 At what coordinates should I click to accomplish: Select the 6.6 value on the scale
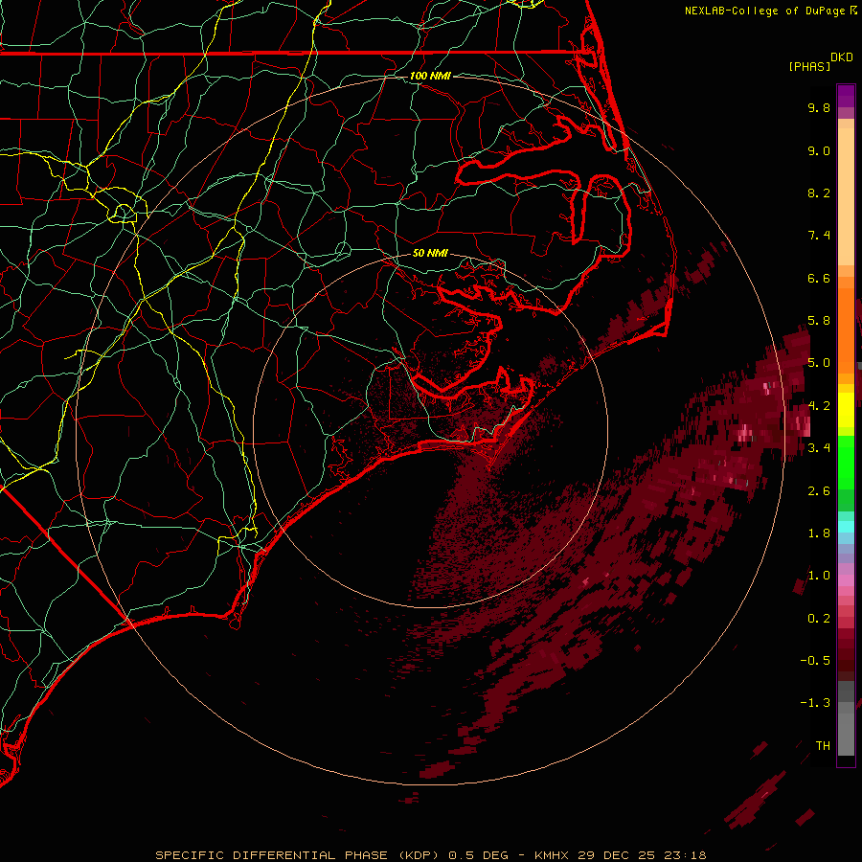pos(819,278)
